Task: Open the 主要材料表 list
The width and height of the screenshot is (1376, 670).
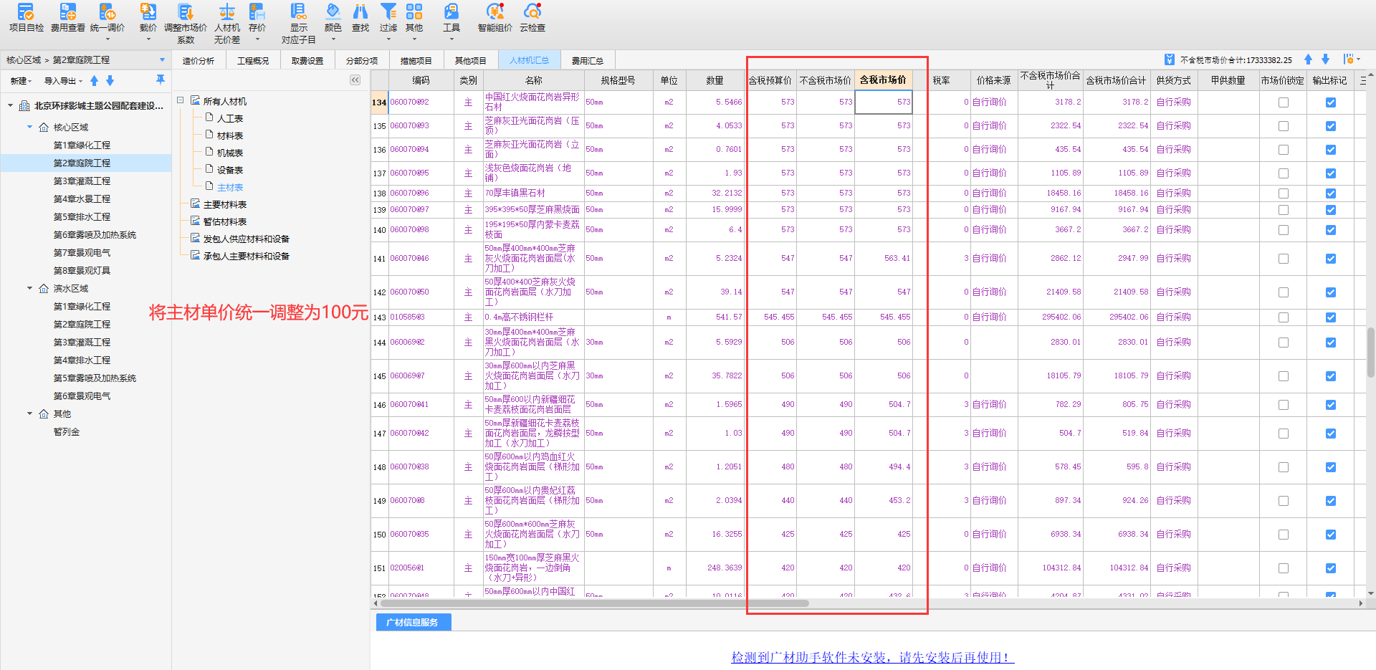Action: coord(224,205)
